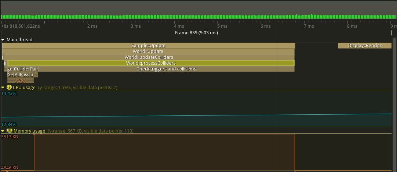This screenshot has width=397, height=172.
Task: Click the Memory usage chip icon
Action: click(x=10, y=131)
